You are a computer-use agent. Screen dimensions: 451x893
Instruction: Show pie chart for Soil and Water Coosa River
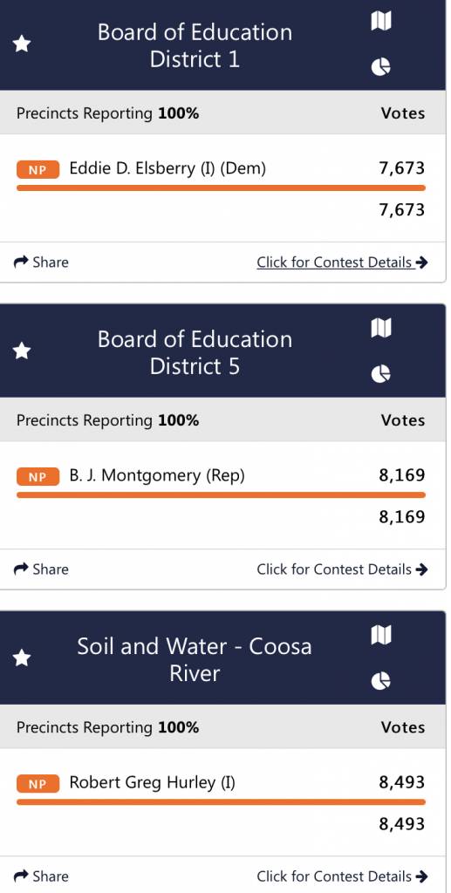[x=381, y=680]
